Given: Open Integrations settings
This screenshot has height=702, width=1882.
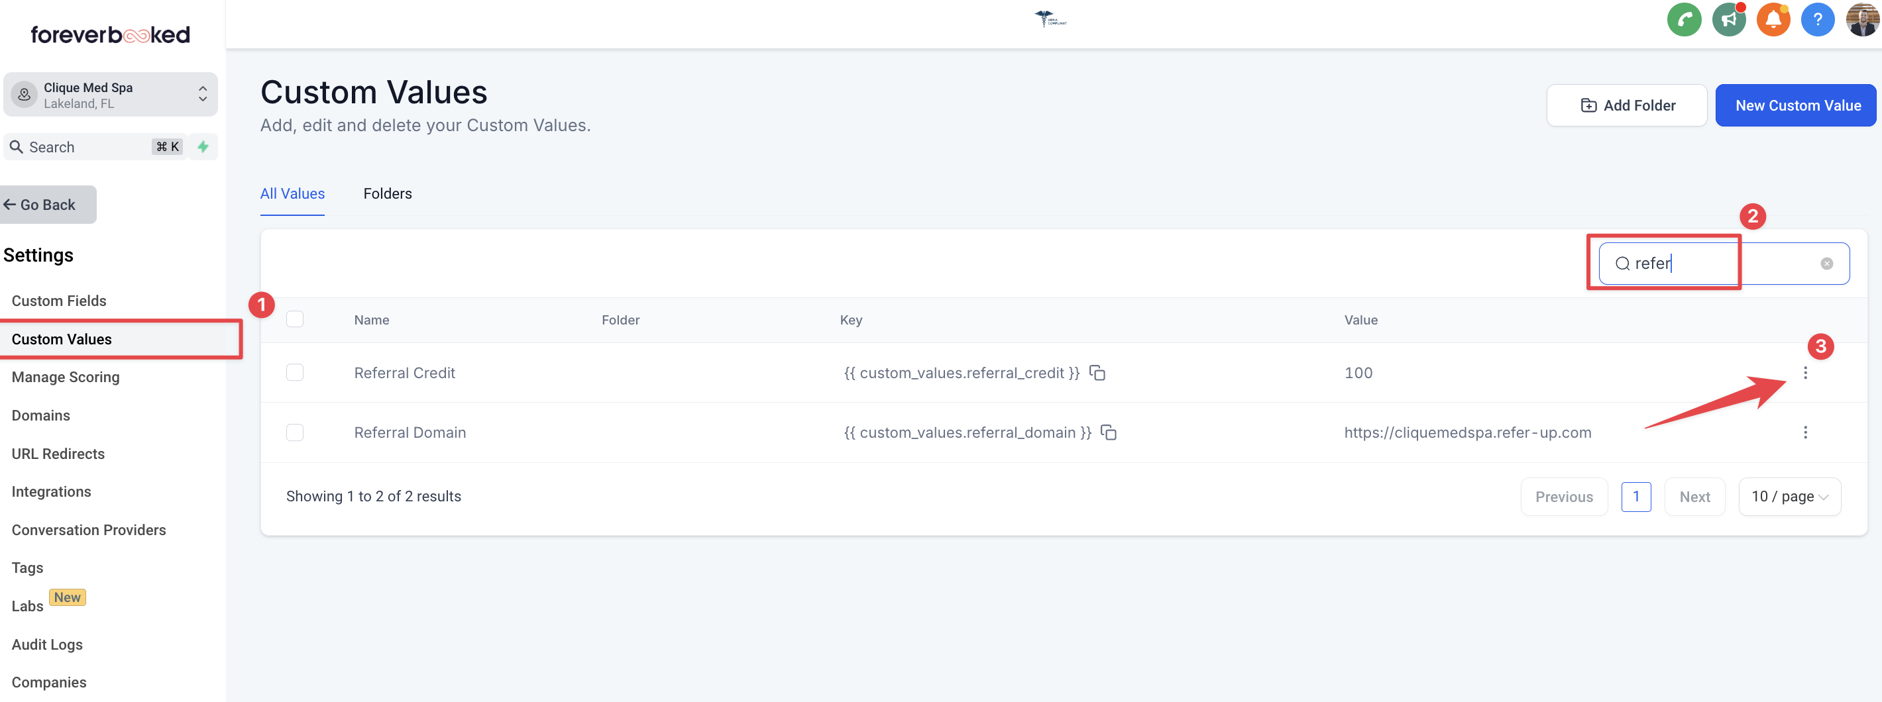Looking at the screenshot, I should (x=52, y=491).
